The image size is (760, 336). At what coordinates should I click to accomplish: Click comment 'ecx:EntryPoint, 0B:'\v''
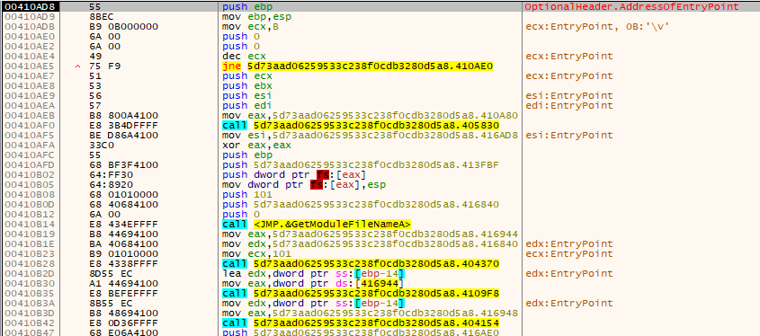tap(596, 27)
